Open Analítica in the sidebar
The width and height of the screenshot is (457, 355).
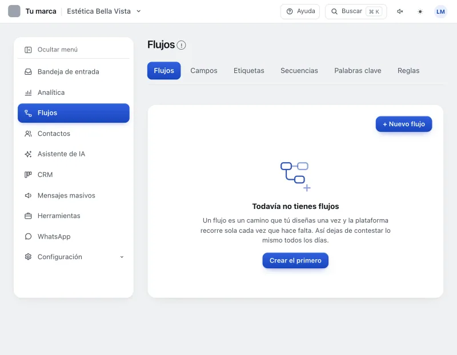[74, 92]
